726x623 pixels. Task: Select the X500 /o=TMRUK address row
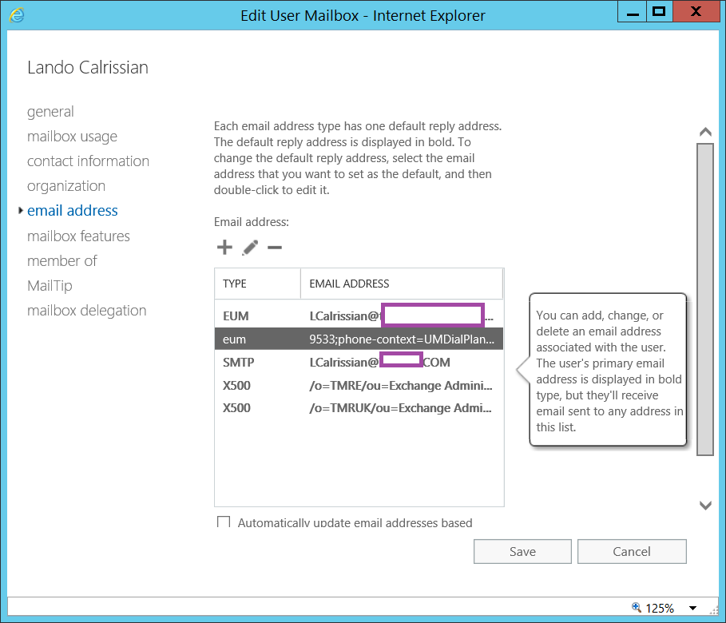(359, 408)
